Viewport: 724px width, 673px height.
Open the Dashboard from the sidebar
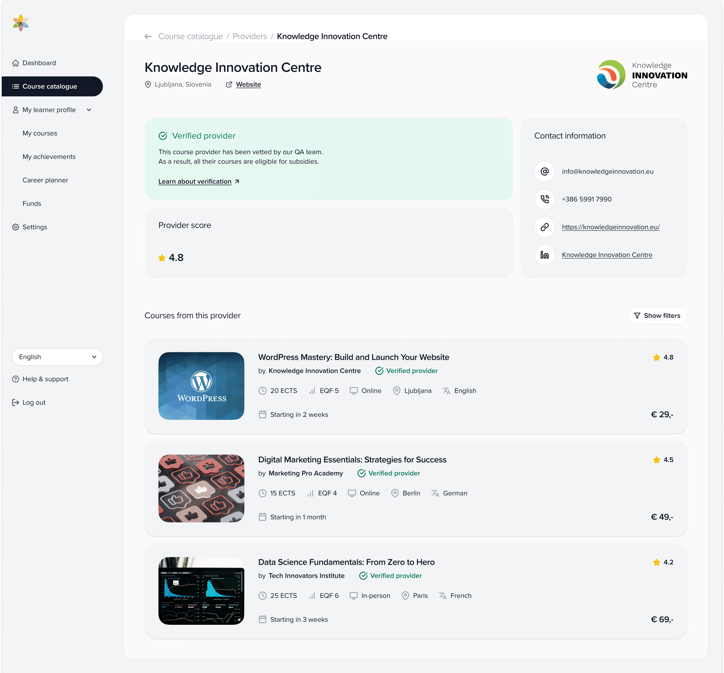click(39, 63)
